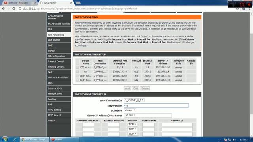Reload the router page
This screenshot has width=253, height=142.
coord(14,9)
